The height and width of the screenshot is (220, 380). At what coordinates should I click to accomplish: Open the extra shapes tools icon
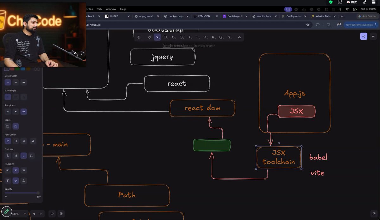pyautogui.click(x=239, y=37)
